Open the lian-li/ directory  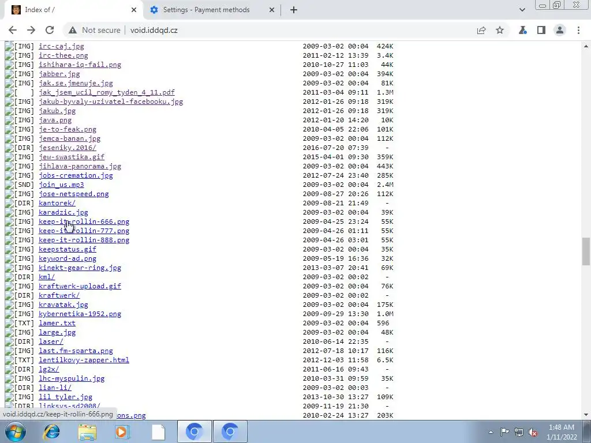[55, 388]
